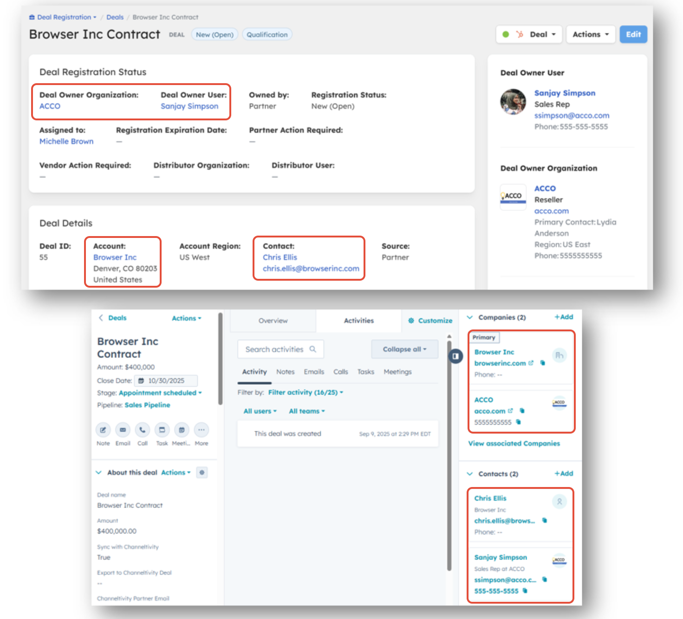Copy ssimpson email with copy icon
The width and height of the screenshot is (683, 619).
(545, 579)
